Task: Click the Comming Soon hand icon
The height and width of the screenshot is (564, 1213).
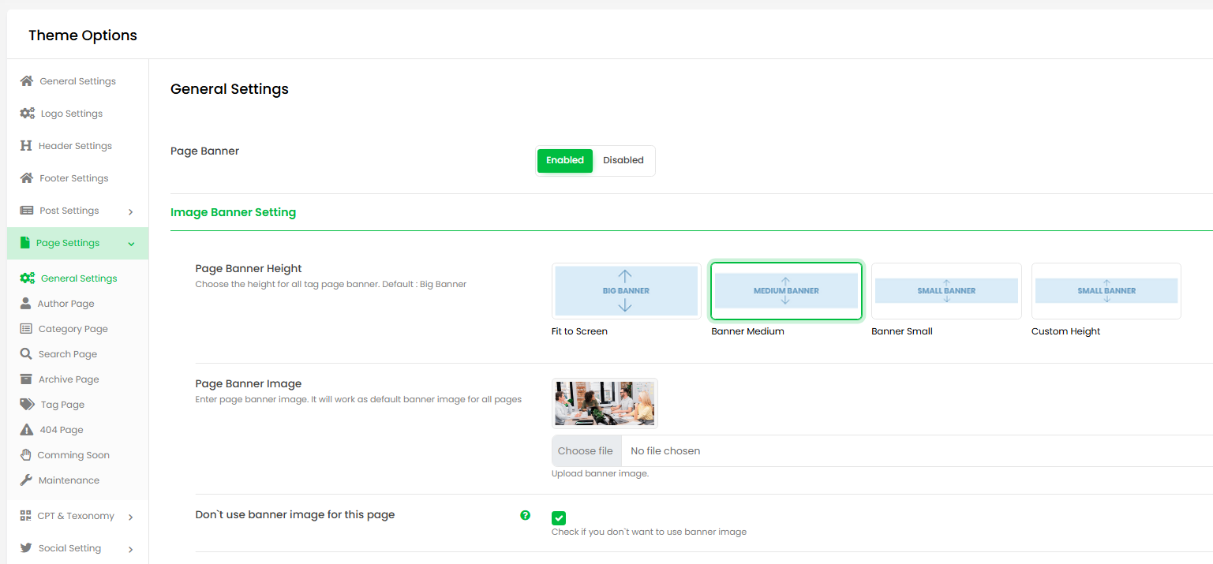Action: coord(26,455)
